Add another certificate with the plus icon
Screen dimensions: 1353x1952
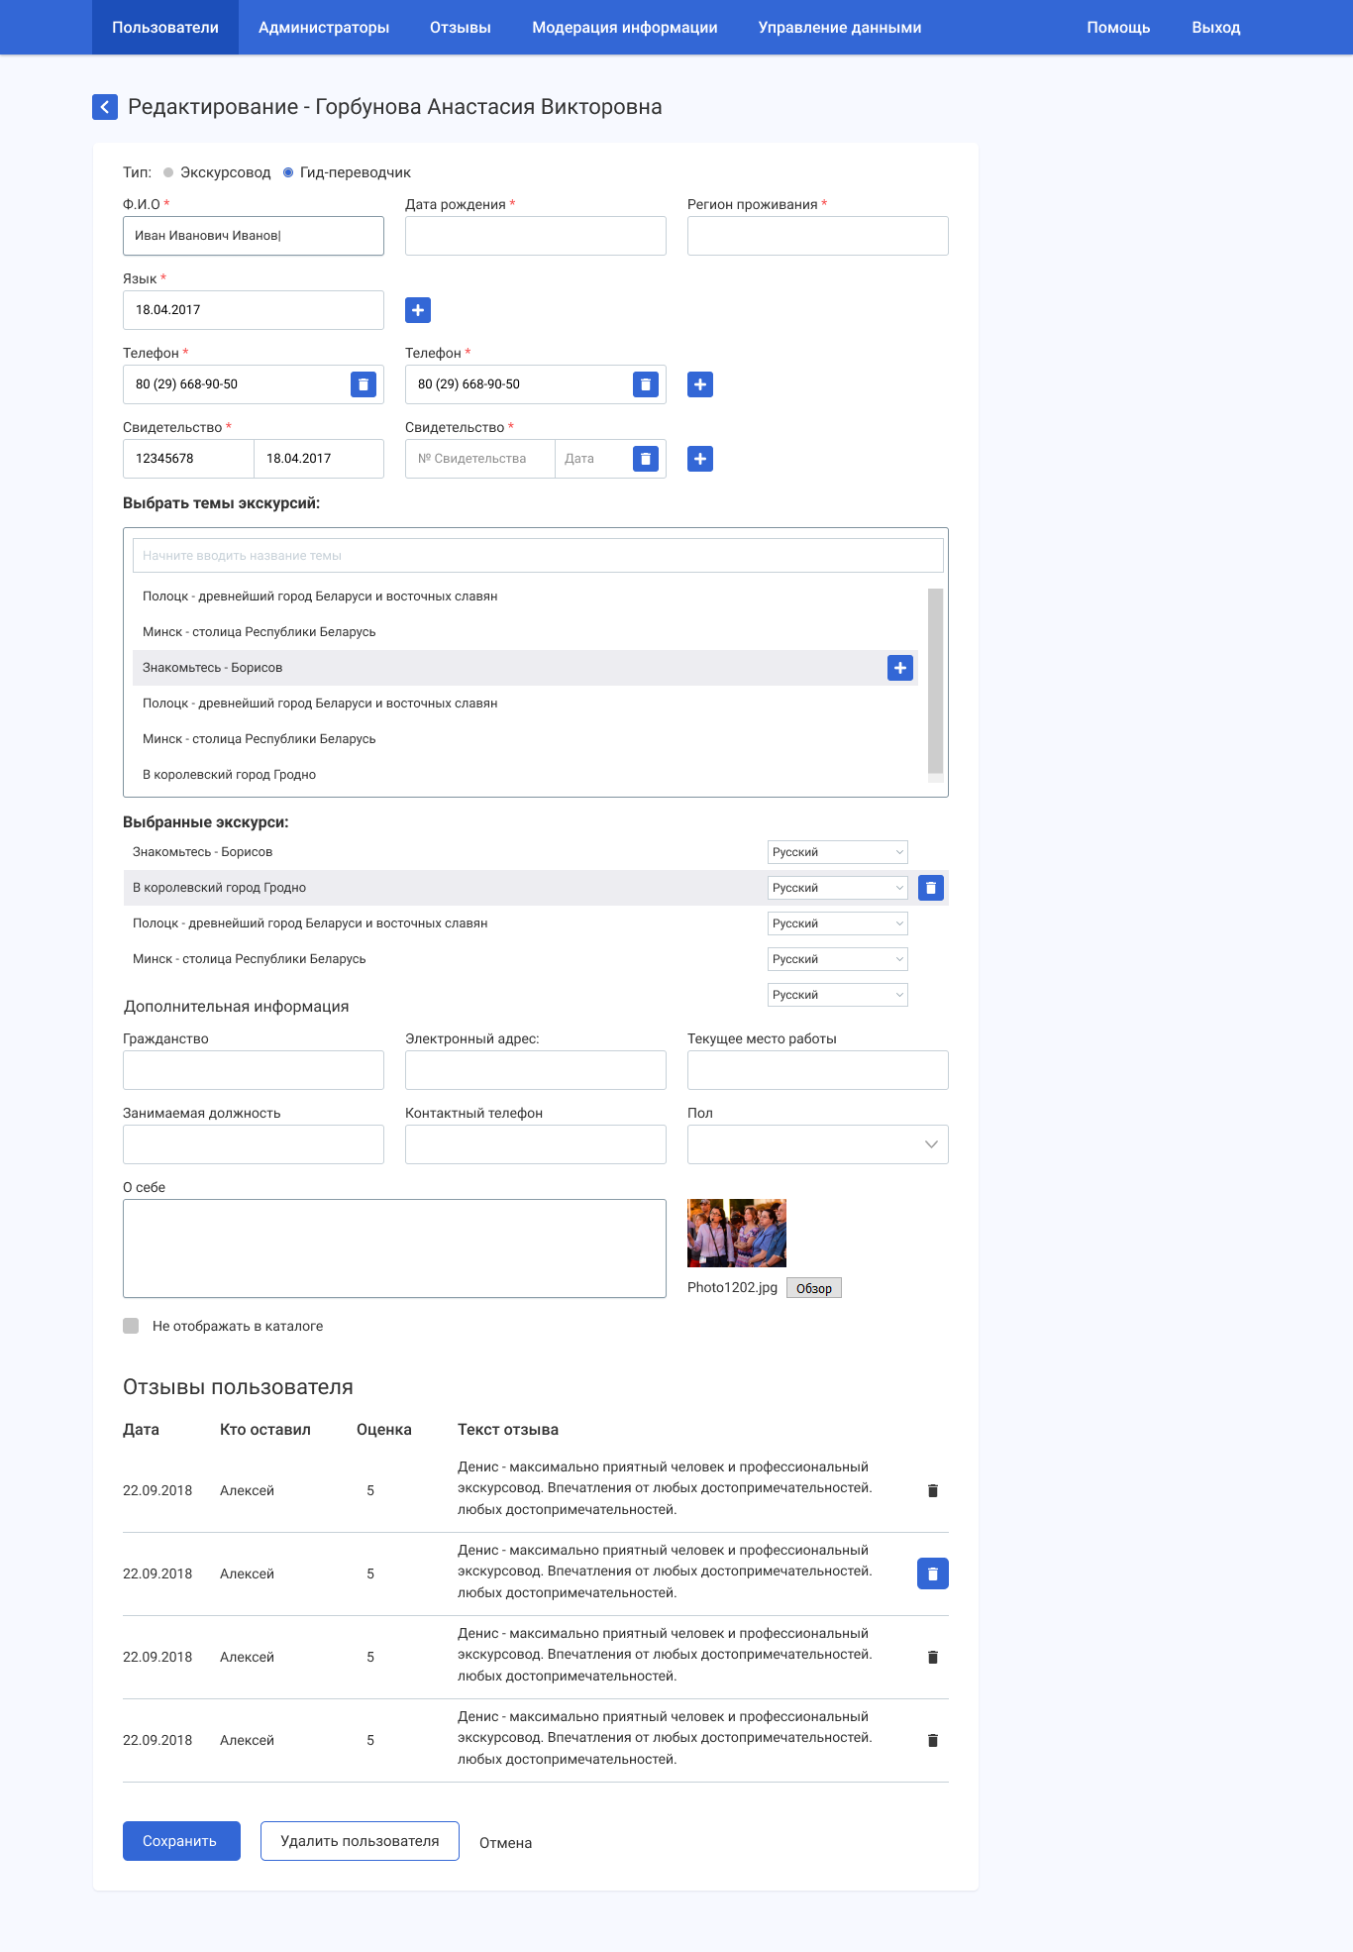click(x=700, y=459)
